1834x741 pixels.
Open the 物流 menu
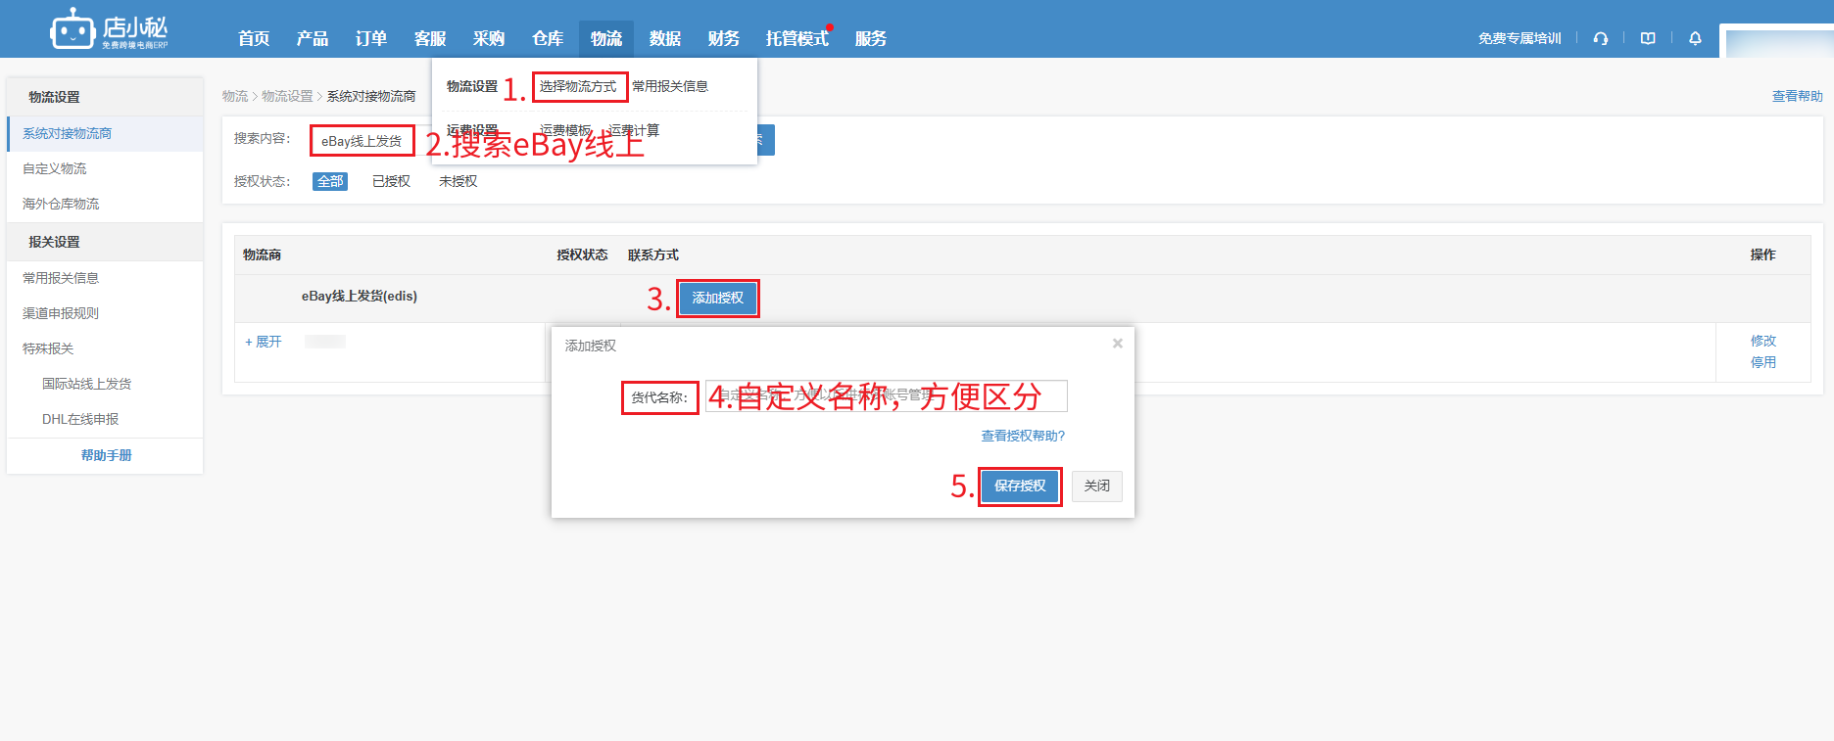point(606,38)
